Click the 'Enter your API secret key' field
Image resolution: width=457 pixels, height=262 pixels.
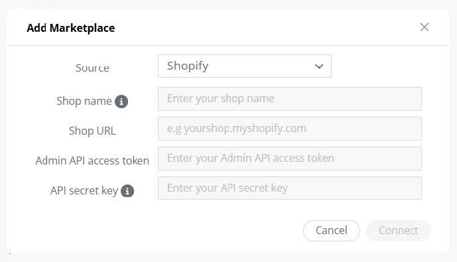[290, 188]
